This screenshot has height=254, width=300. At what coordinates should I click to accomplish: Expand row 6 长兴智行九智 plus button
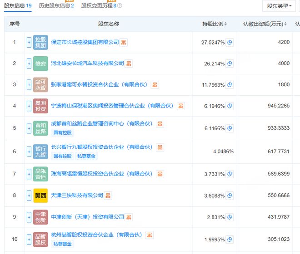click(x=29, y=151)
